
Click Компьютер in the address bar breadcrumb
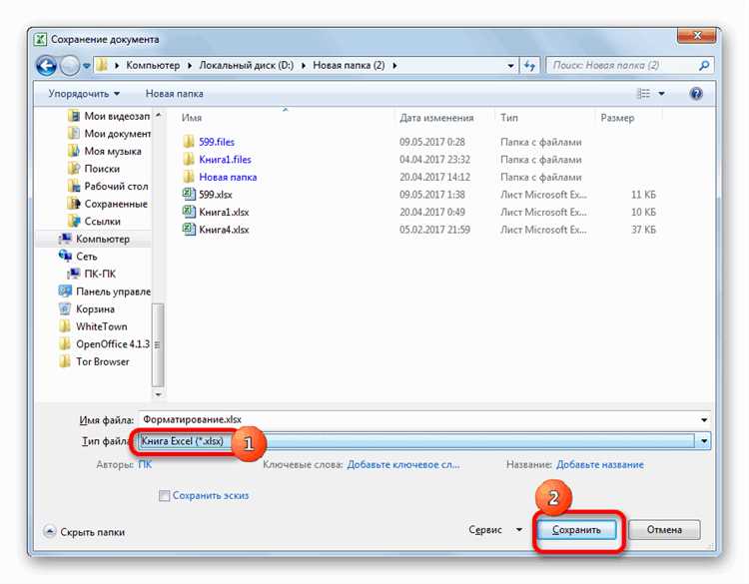(153, 66)
